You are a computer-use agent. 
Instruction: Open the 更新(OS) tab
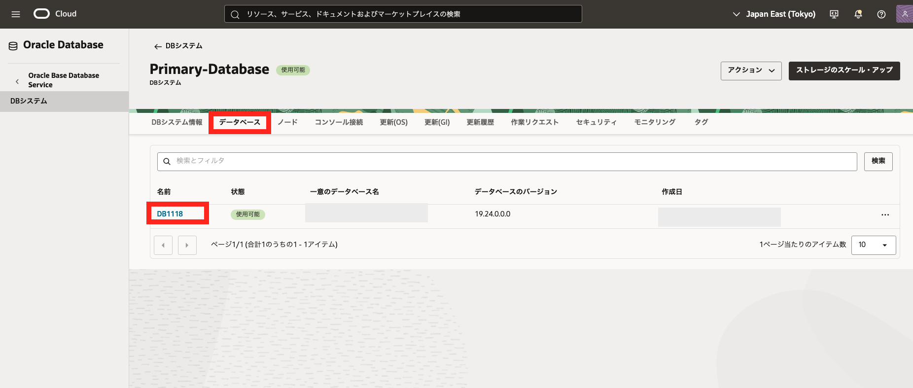click(393, 122)
